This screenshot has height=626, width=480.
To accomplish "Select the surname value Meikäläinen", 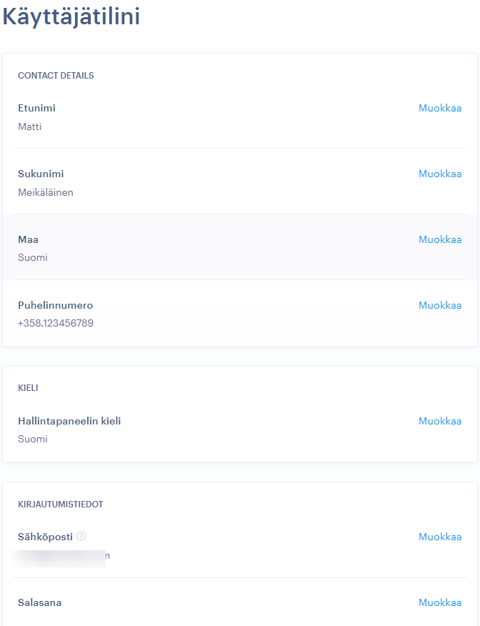I will click(46, 192).
